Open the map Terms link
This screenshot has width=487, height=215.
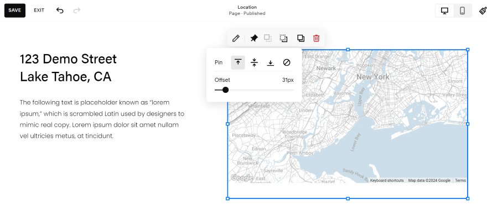[460, 181]
